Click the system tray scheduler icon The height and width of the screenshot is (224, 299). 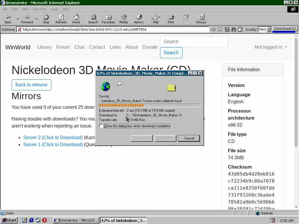[x=273, y=220]
